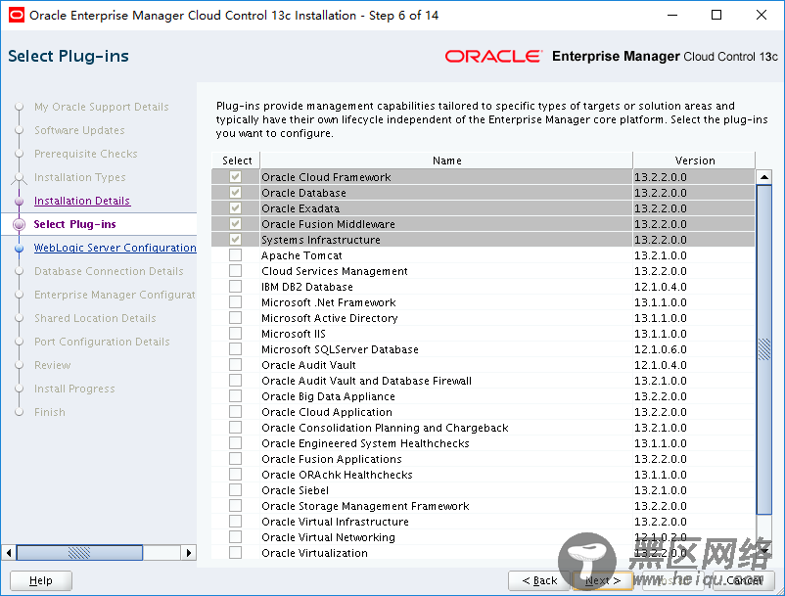
Task: Click the Select Plug-ins step in the sidebar
Action: coord(74,224)
